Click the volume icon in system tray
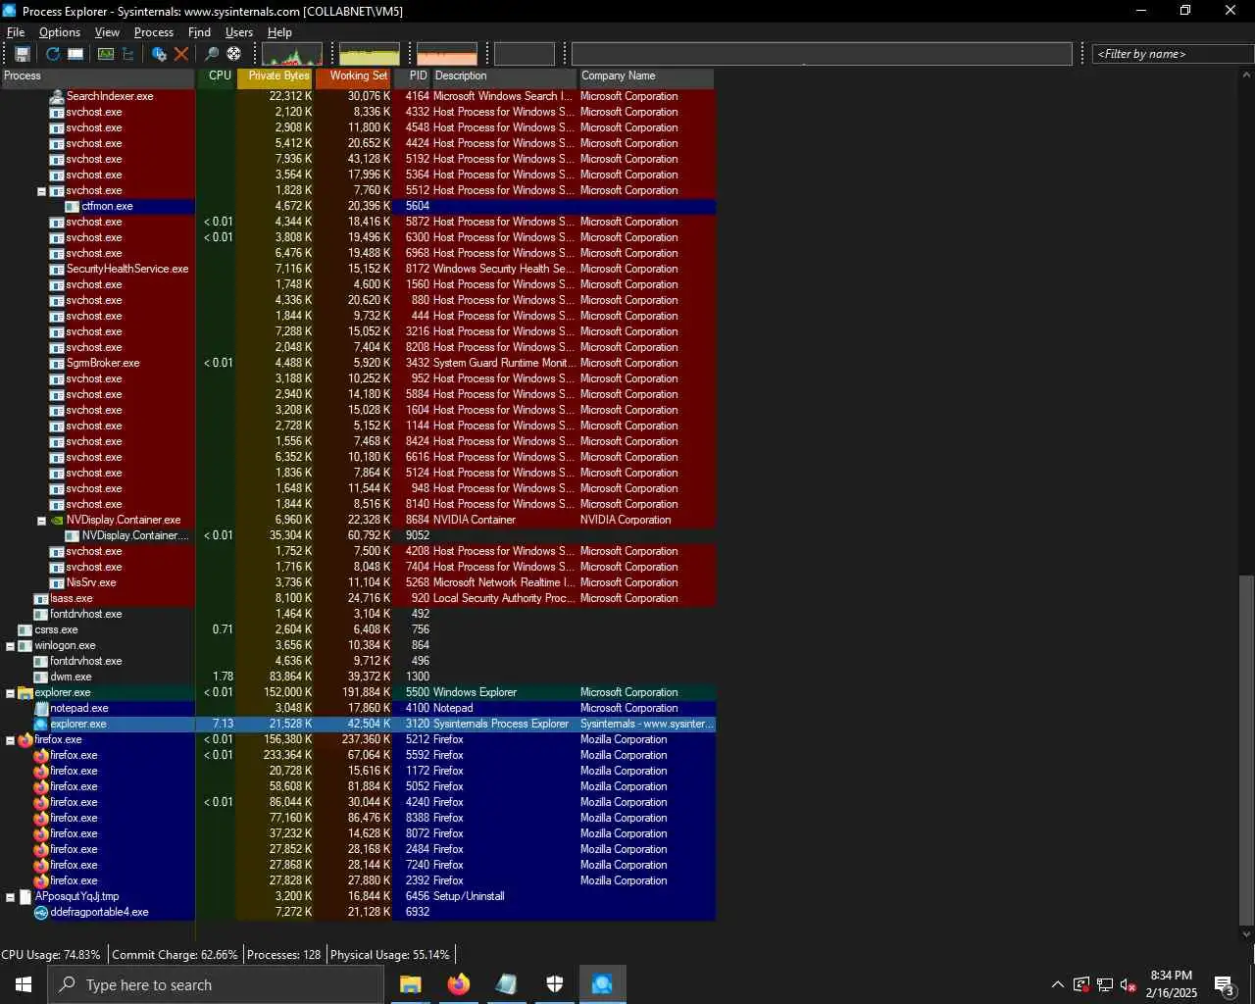Image resolution: width=1255 pixels, height=1004 pixels. pos(1129,984)
